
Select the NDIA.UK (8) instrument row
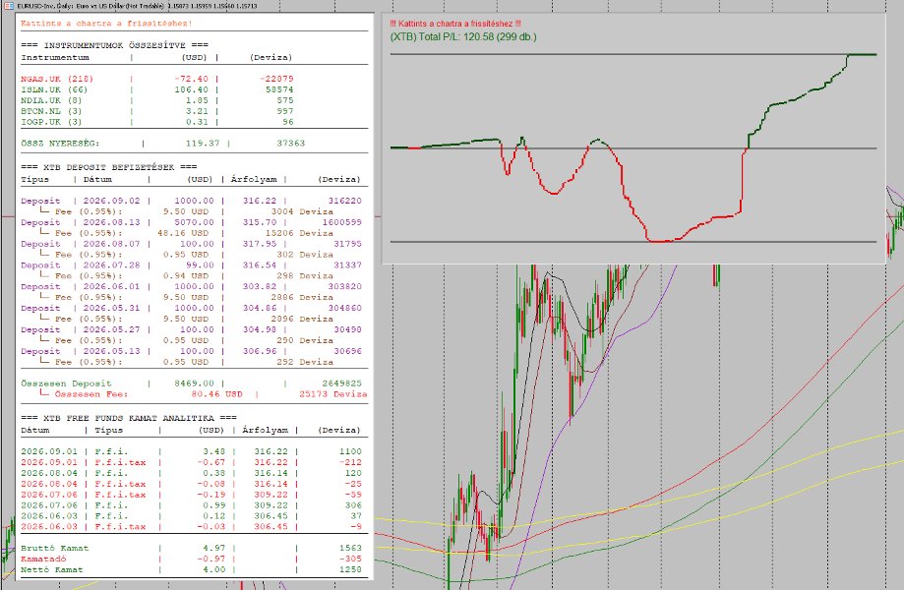(x=156, y=100)
